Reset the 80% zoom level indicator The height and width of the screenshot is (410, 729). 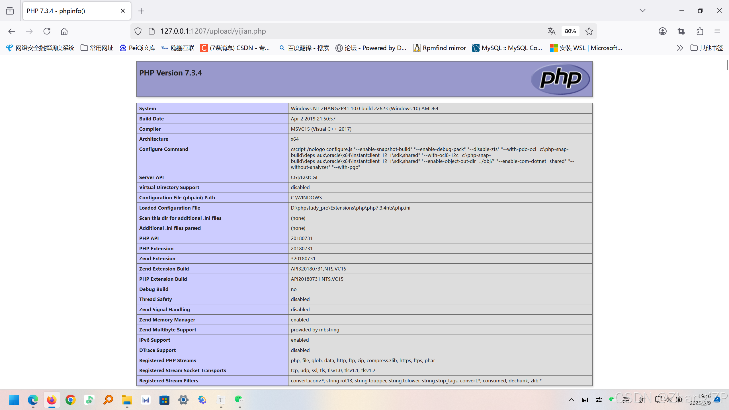tap(570, 31)
